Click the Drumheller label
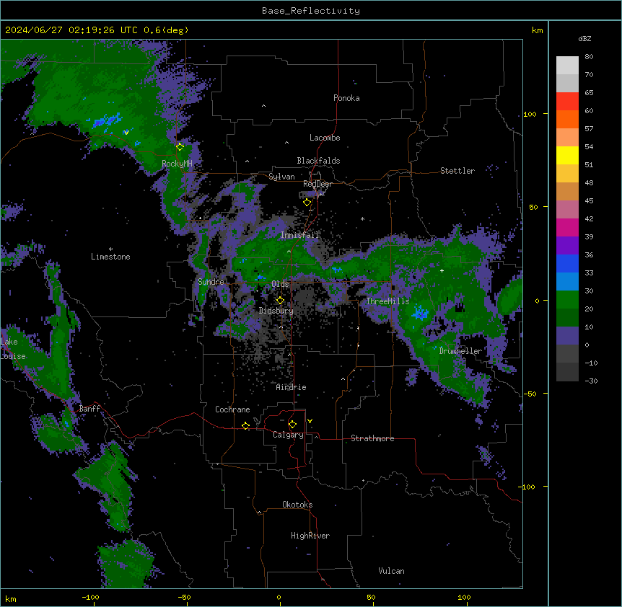This screenshot has height=607, width=622. [x=460, y=351]
